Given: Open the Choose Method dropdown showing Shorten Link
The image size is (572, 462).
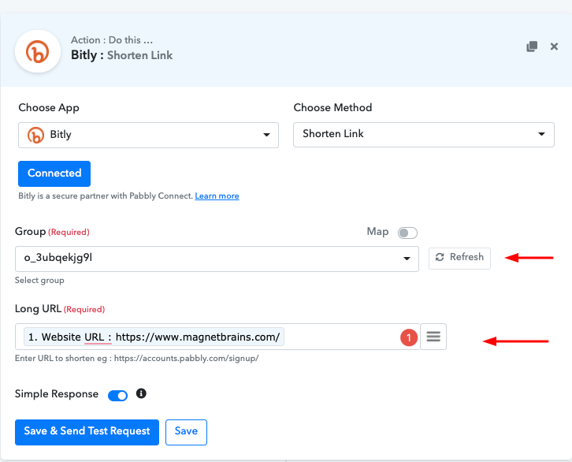Looking at the screenshot, I should coord(424,135).
